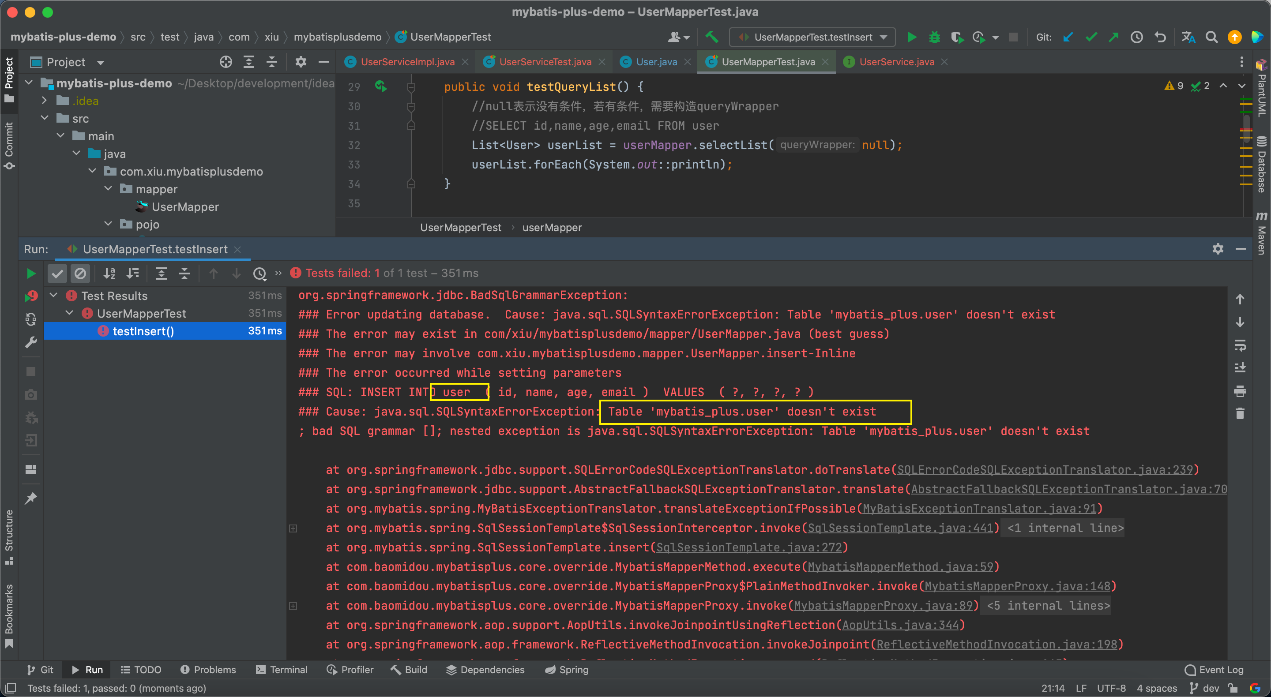Collapse All in the Project panel
This screenshot has width=1271, height=697.
click(271, 62)
